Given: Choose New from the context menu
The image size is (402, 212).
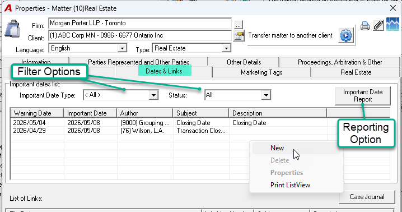Looking at the screenshot, I should [296, 148].
